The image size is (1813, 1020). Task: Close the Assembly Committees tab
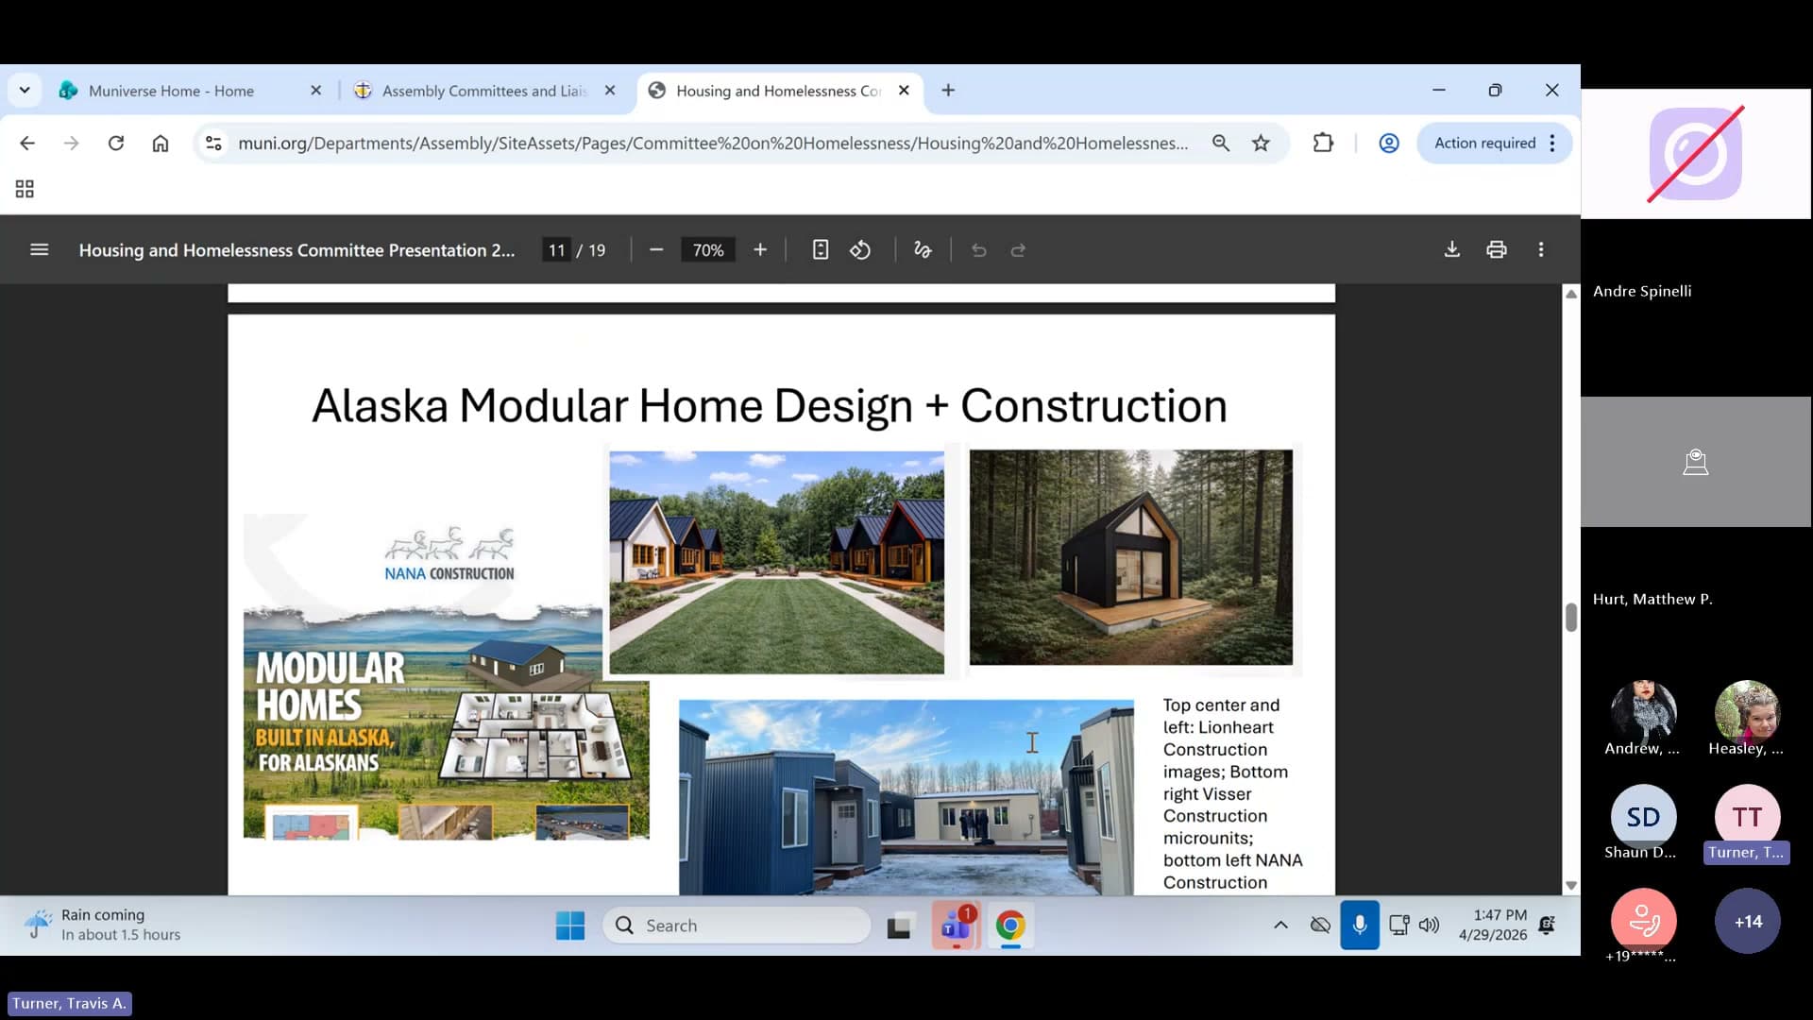coord(610,91)
